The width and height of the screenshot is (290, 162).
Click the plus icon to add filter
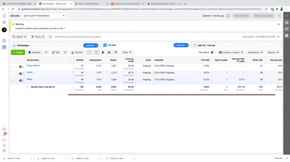click(50, 37)
